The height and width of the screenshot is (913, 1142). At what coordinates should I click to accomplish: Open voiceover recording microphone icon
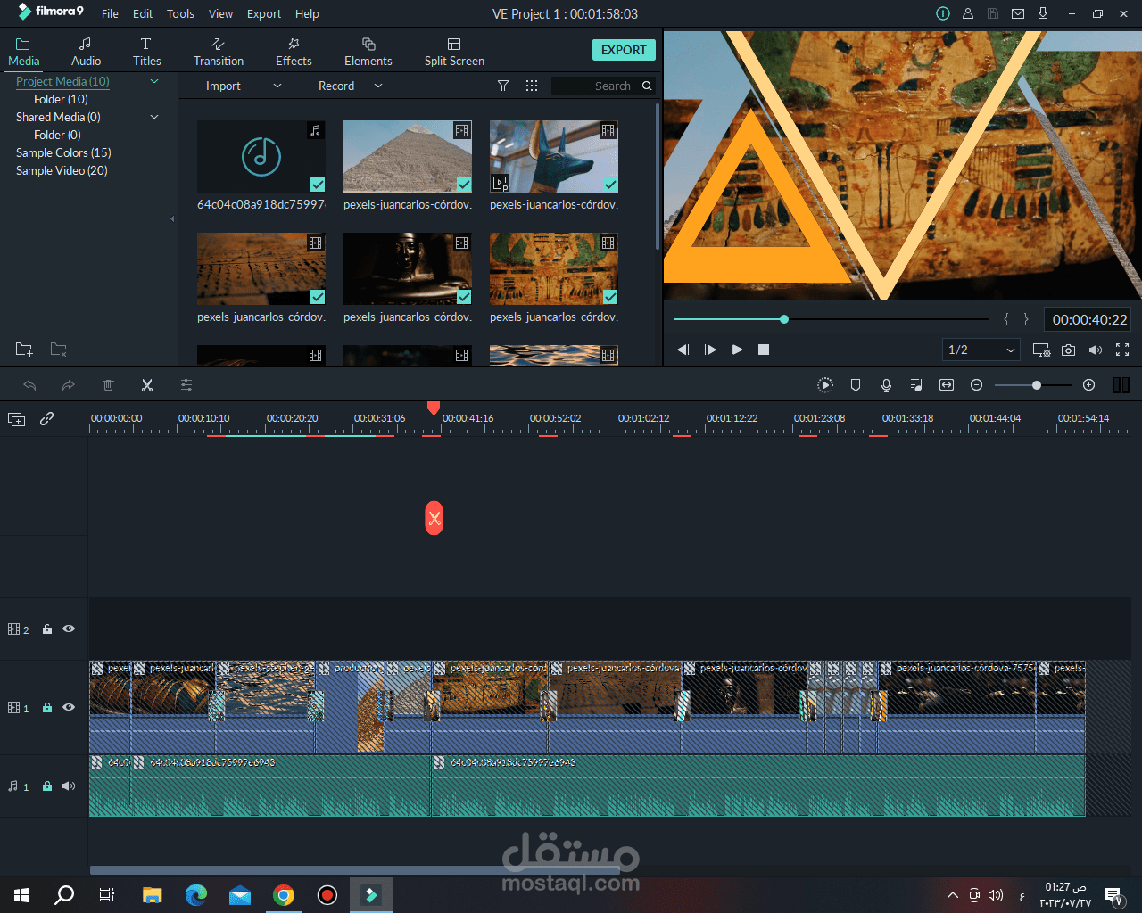(x=886, y=385)
